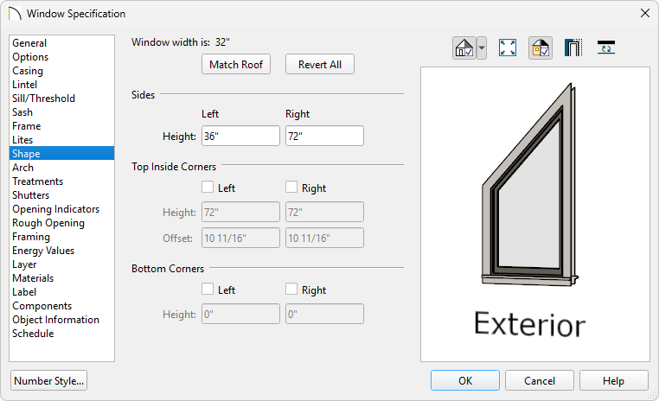The height and width of the screenshot is (401, 659).
Task: Enable Top Inside Corners Left checkbox
Action: click(x=208, y=187)
